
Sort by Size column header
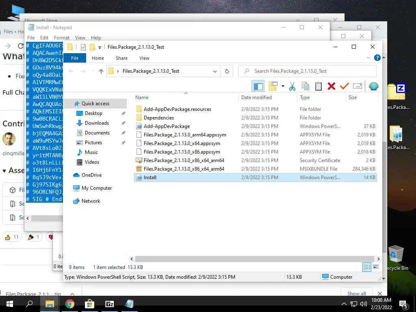pyautogui.click(x=362, y=97)
